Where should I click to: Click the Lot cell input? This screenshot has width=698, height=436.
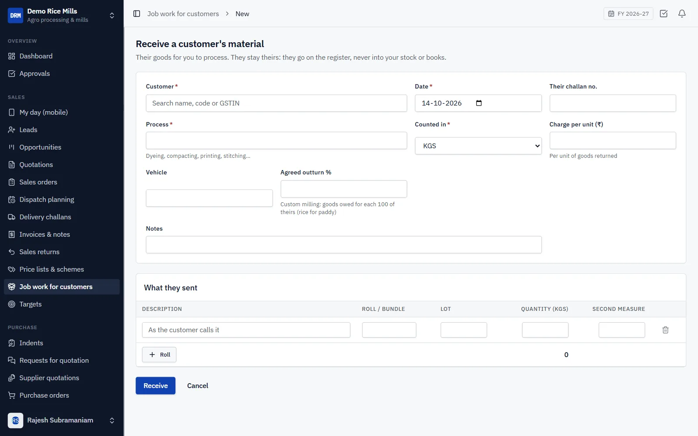pos(463,330)
